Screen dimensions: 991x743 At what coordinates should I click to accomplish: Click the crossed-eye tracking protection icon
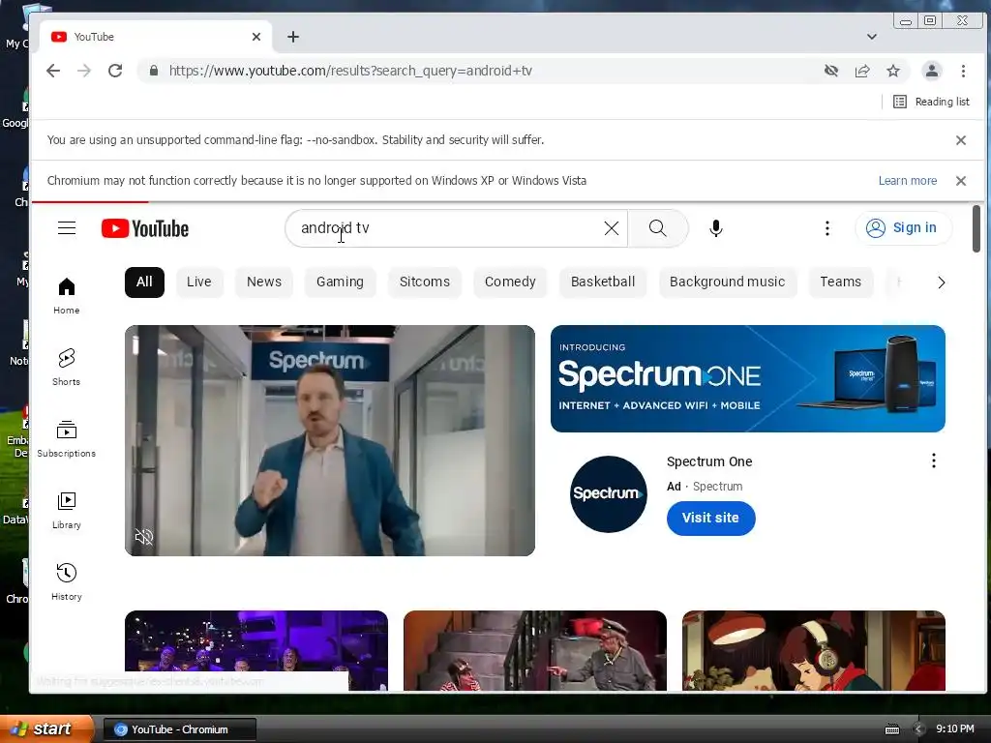point(831,71)
